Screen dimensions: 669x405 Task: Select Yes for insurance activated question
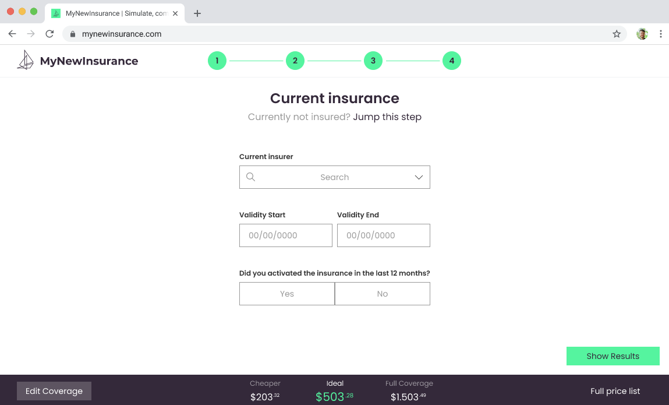(286, 294)
